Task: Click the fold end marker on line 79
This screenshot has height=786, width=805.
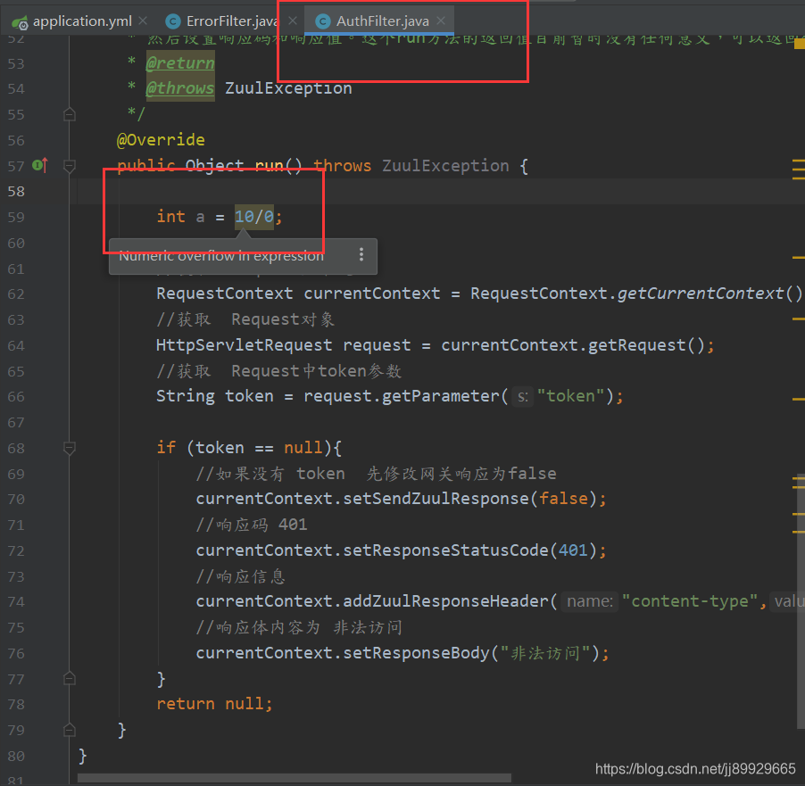Action: [70, 730]
